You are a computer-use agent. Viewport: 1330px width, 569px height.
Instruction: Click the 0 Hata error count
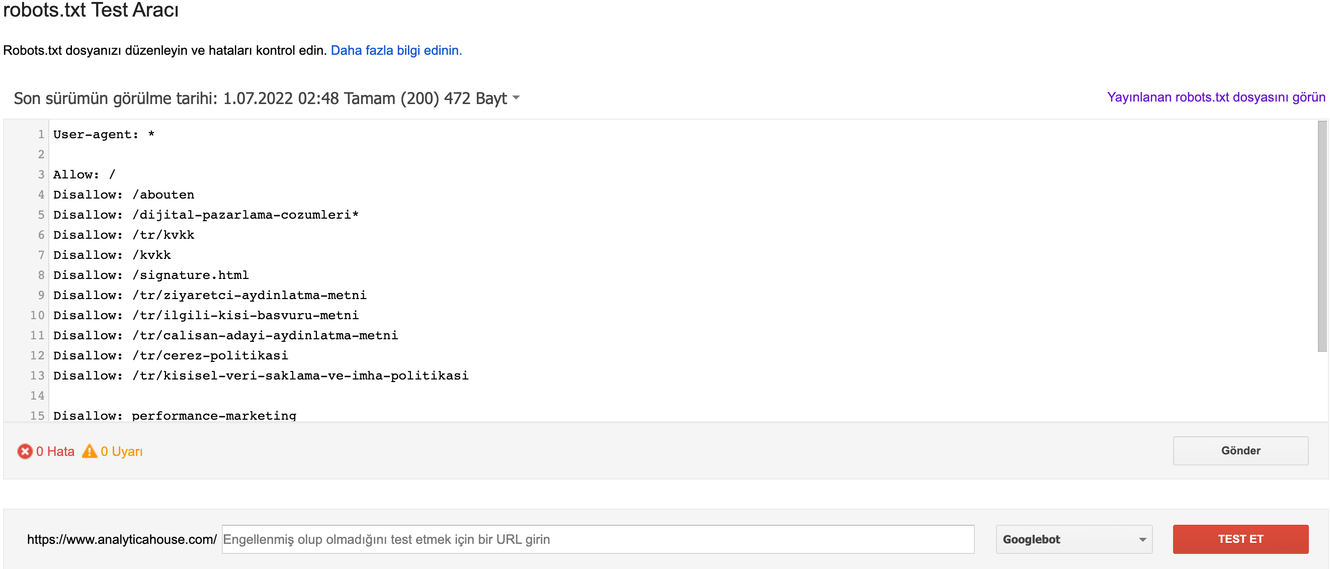pos(55,451)
